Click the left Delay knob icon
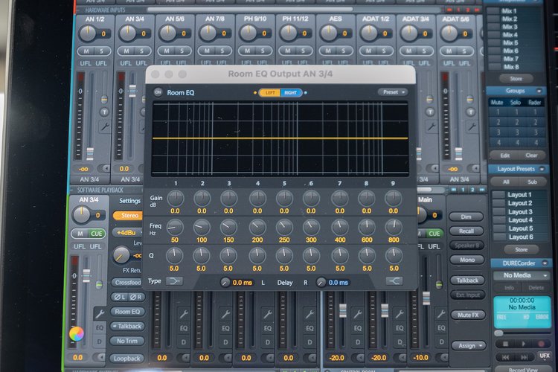Screen dimensions: 558x372 tap(225, 282)
